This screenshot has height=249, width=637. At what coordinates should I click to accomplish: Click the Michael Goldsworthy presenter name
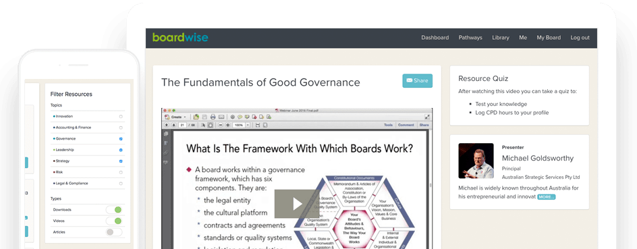pyautogui.click(x=537, y=158)
